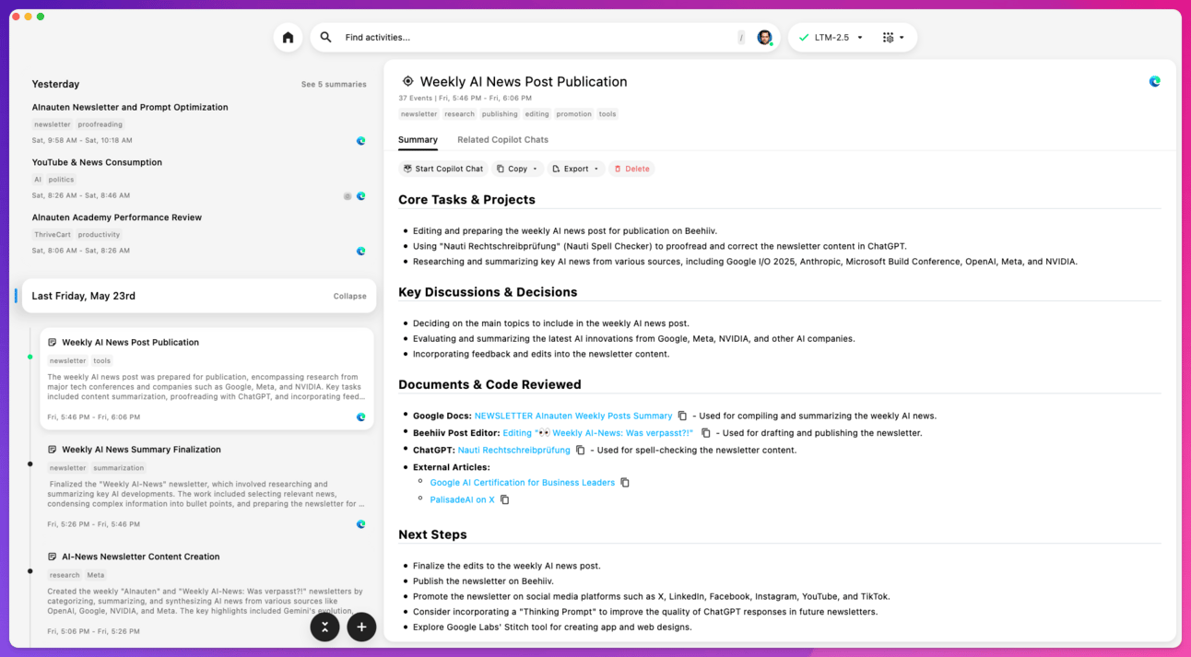This screenshot has width=1191, height=657.
Task: Open the user avatar in search bar
Action: (x=764, y=38)
